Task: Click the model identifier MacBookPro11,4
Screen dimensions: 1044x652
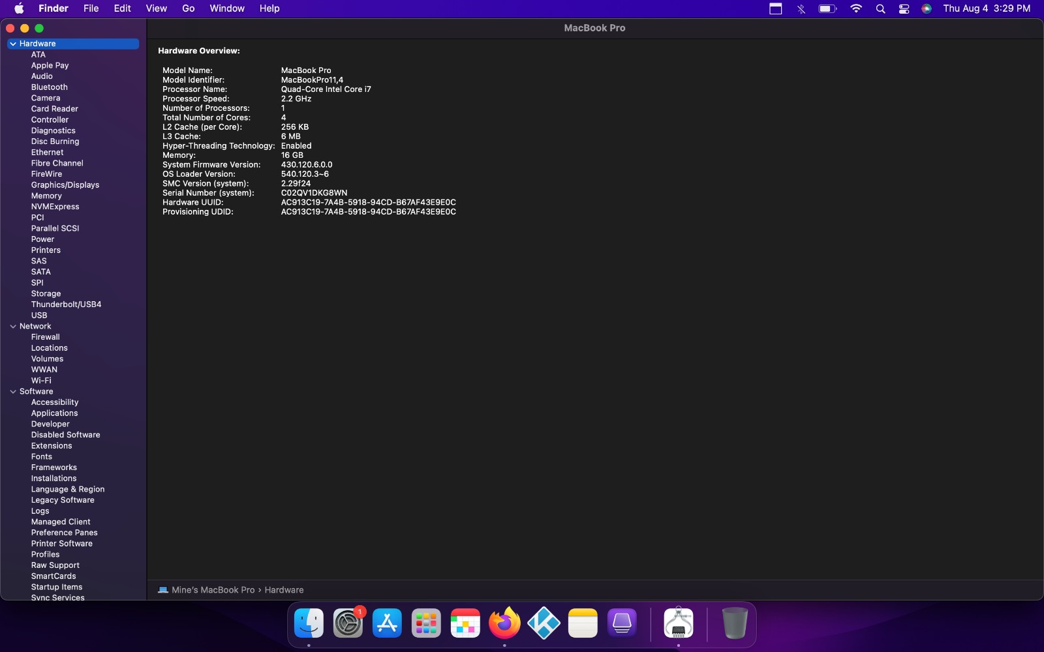Action: [x=312, y=80]
